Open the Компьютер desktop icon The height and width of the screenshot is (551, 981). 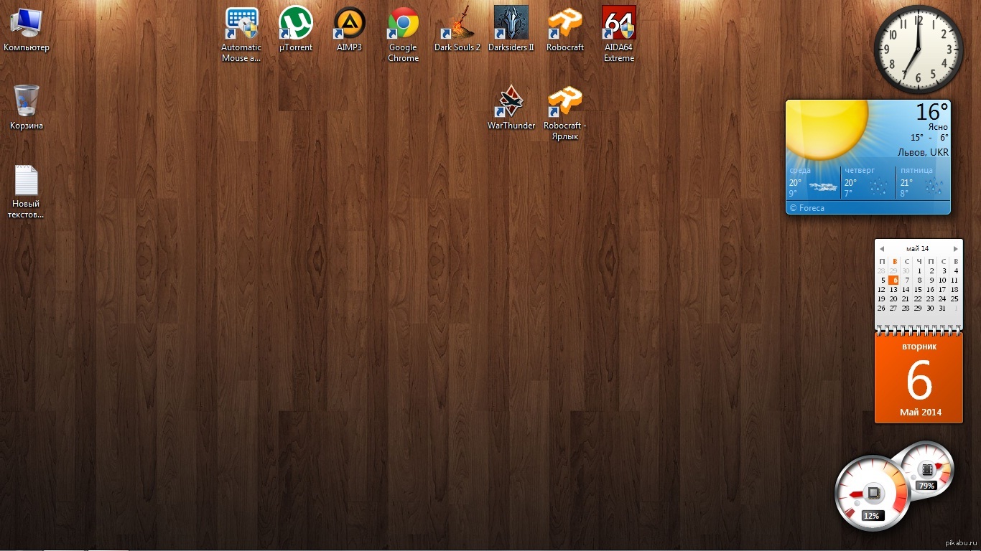(26, 24)
